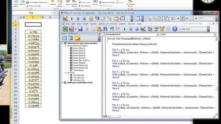This screenshot has width=221, height=124.
Task: Open the Insert menu in VBA editor
Action: (86, 24)
